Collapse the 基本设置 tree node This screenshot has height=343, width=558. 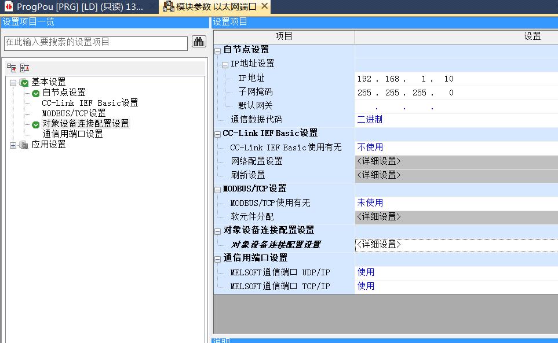[x=13, y=83]
